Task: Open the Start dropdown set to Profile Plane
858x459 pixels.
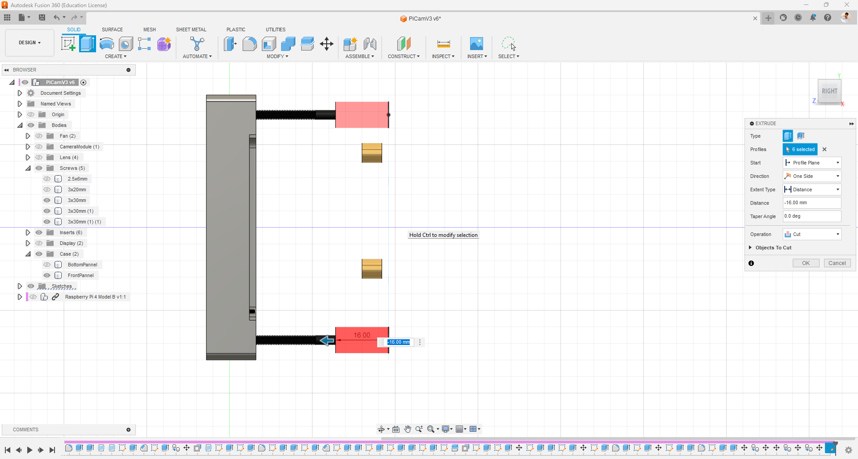Action: click(x=812, y=163)
